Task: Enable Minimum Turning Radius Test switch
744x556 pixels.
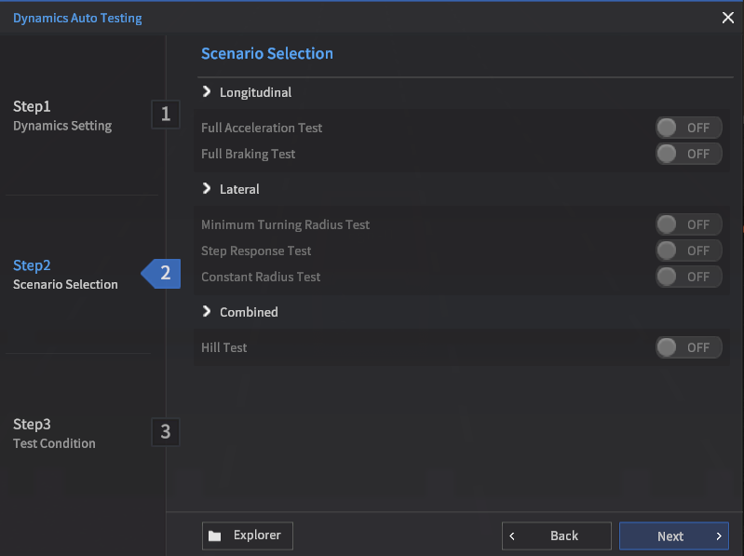Action: 688,224
